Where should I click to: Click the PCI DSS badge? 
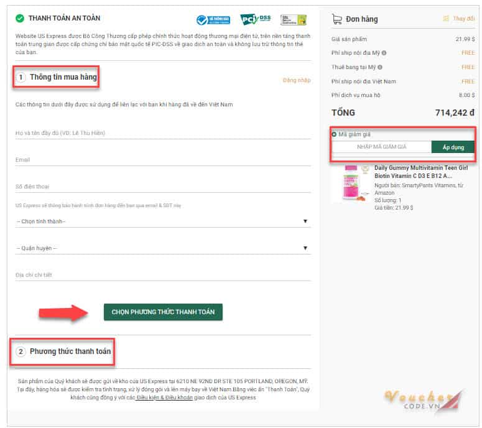click(256, 19)
